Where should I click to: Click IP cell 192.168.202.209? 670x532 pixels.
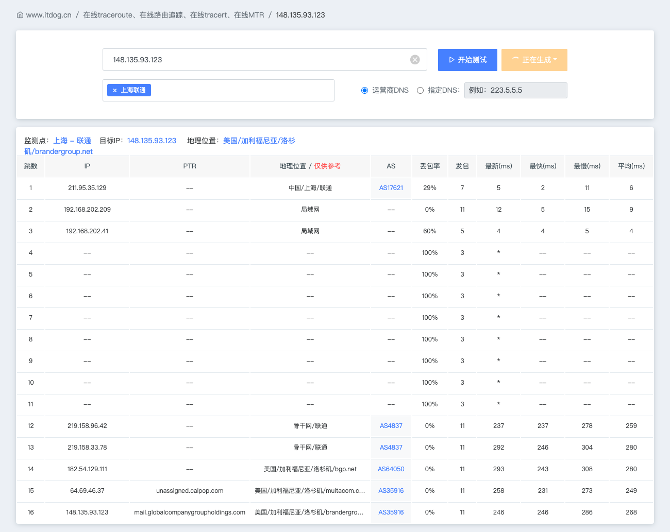click(87, 210)
